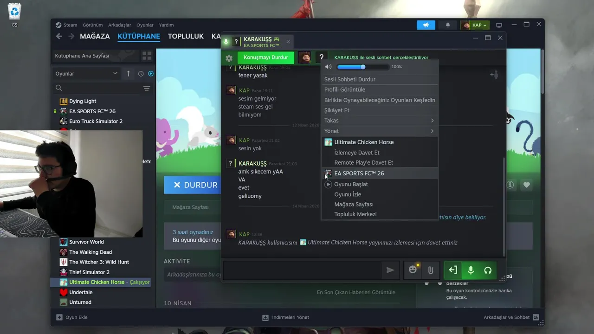Go back with the left arrow
The width and height of the screenshot is (594, 334).
[59, 36]
